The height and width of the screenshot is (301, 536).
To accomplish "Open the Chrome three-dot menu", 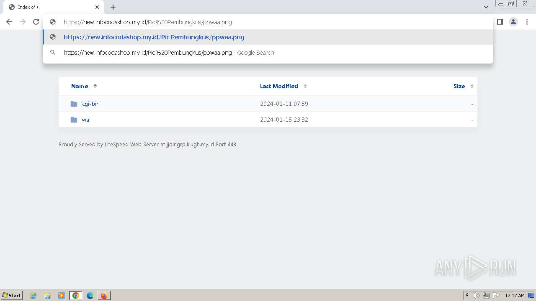I will (527, 22).
